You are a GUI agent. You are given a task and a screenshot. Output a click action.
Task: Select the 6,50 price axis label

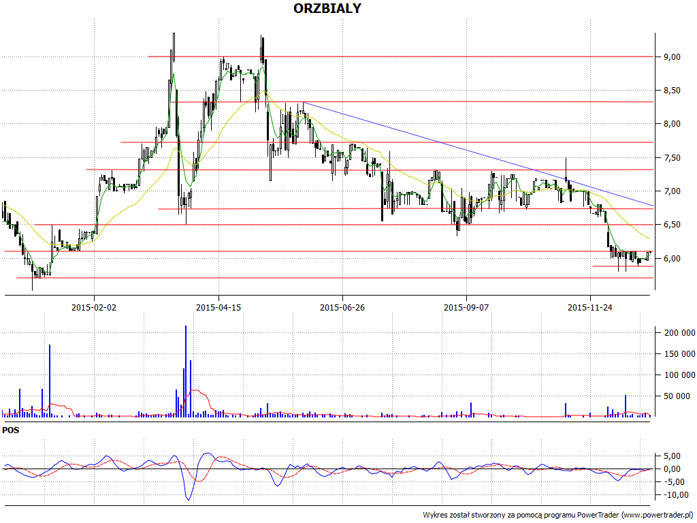(x=672, y=225)
